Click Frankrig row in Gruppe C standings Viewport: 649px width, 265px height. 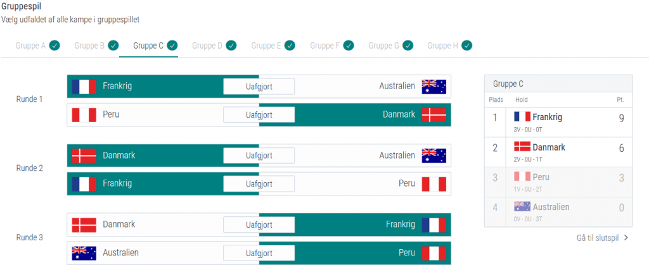558,121
